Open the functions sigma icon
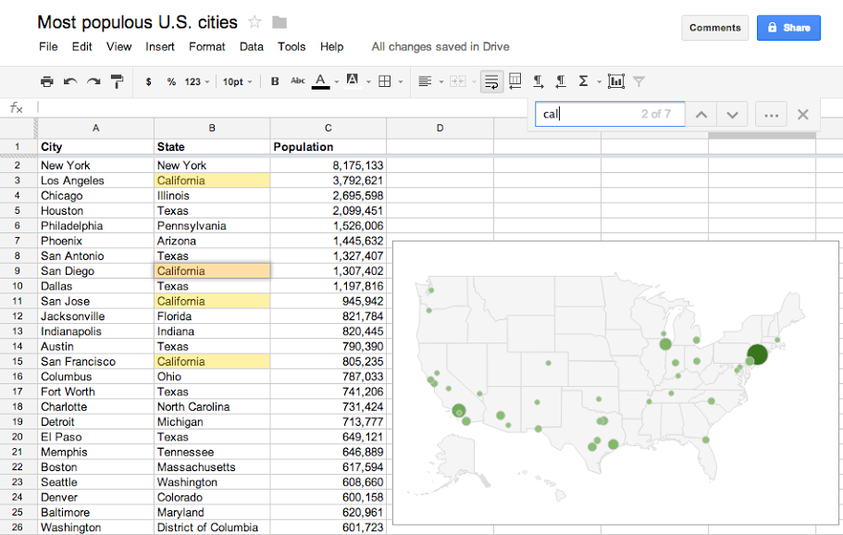The height and width of the screenshot is (535, 843). point(583,81)
